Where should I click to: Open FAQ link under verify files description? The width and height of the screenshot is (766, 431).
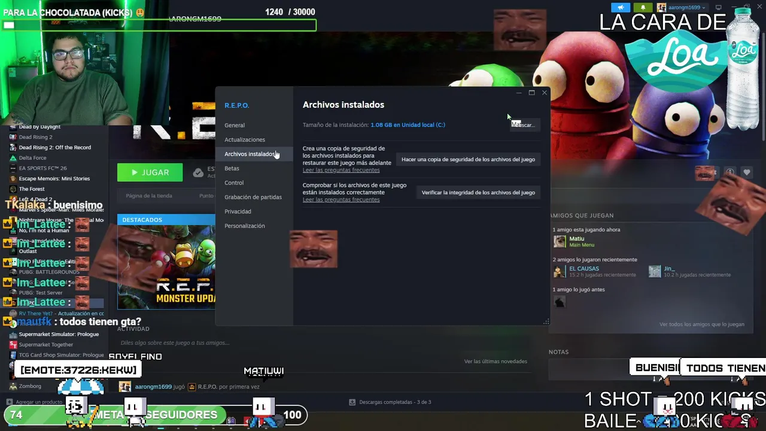[x=341, y=199]
